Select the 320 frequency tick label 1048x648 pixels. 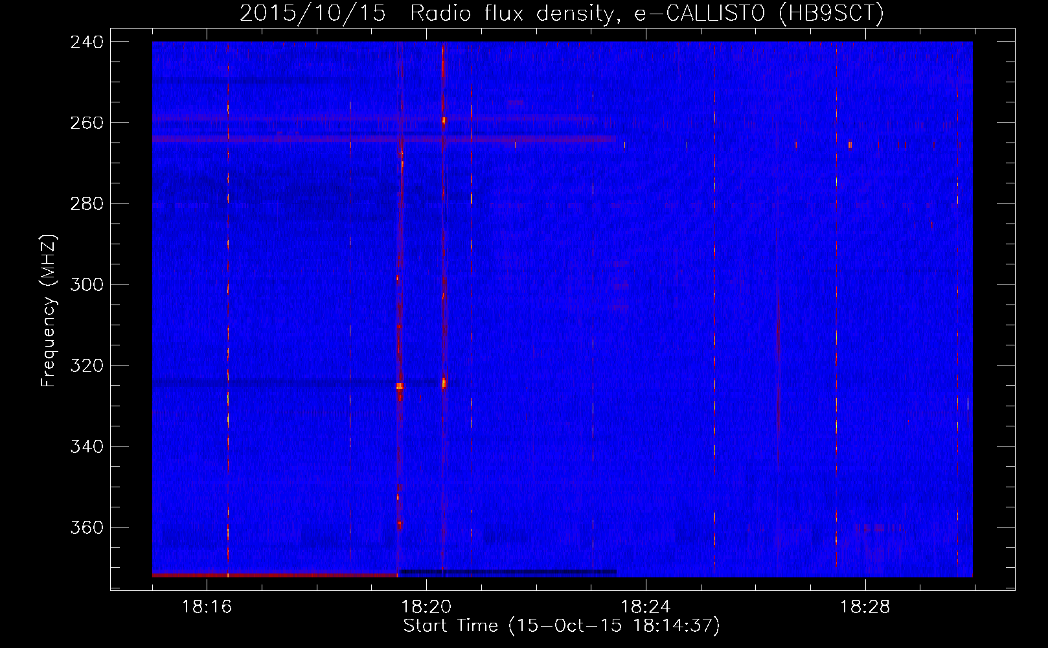point(87,365)
